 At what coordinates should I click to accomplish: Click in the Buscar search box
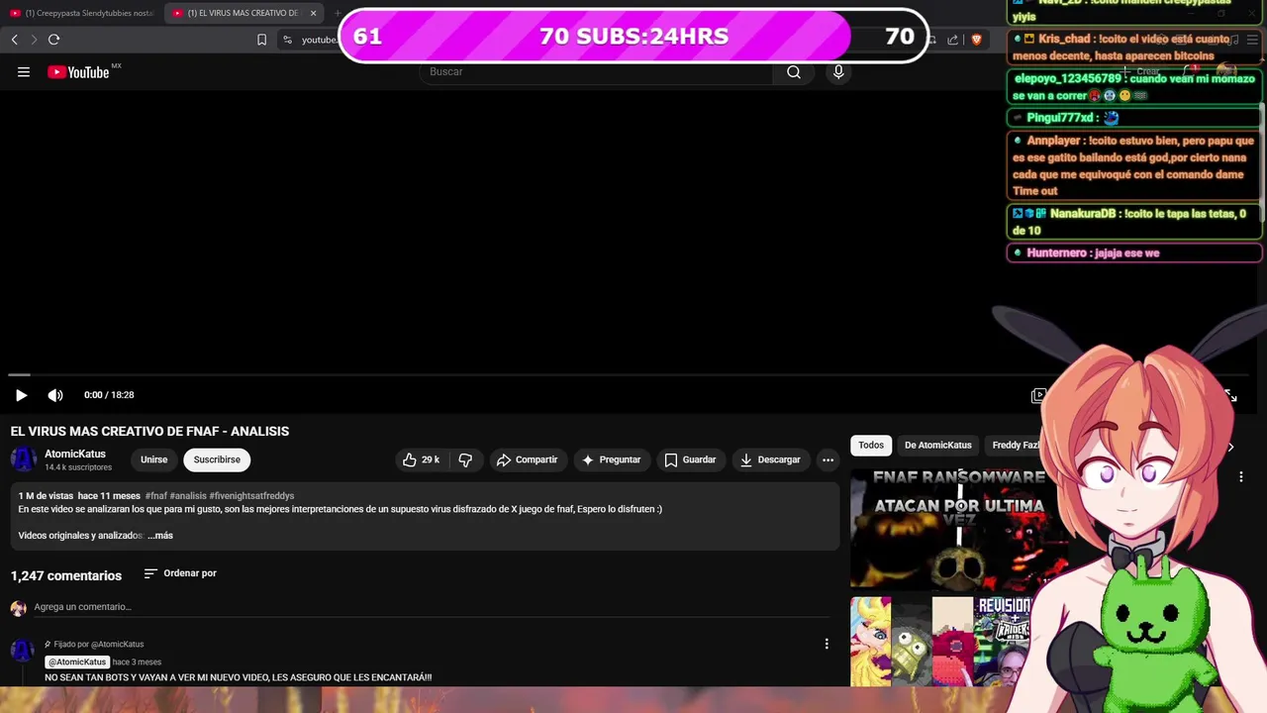(597, 71)
